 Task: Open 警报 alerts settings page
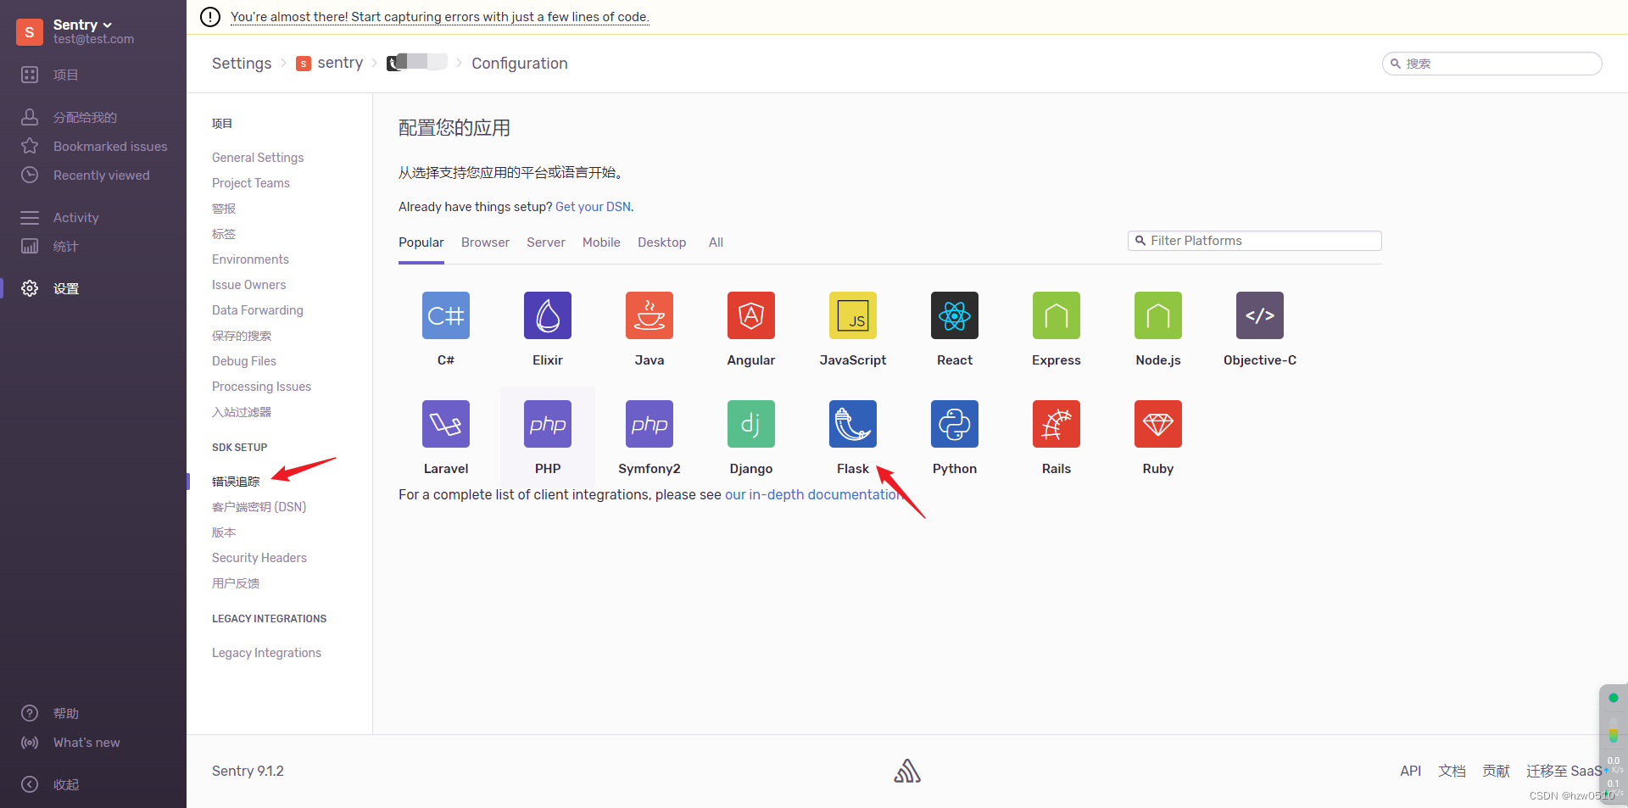coord(224,209)
